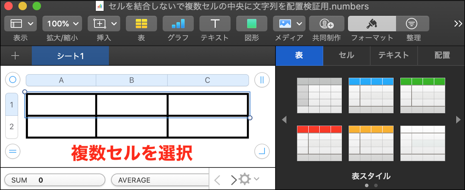465x190 pixels.
Task: Open the Media (メディア) dropdown
Action: tap(289, 24)
